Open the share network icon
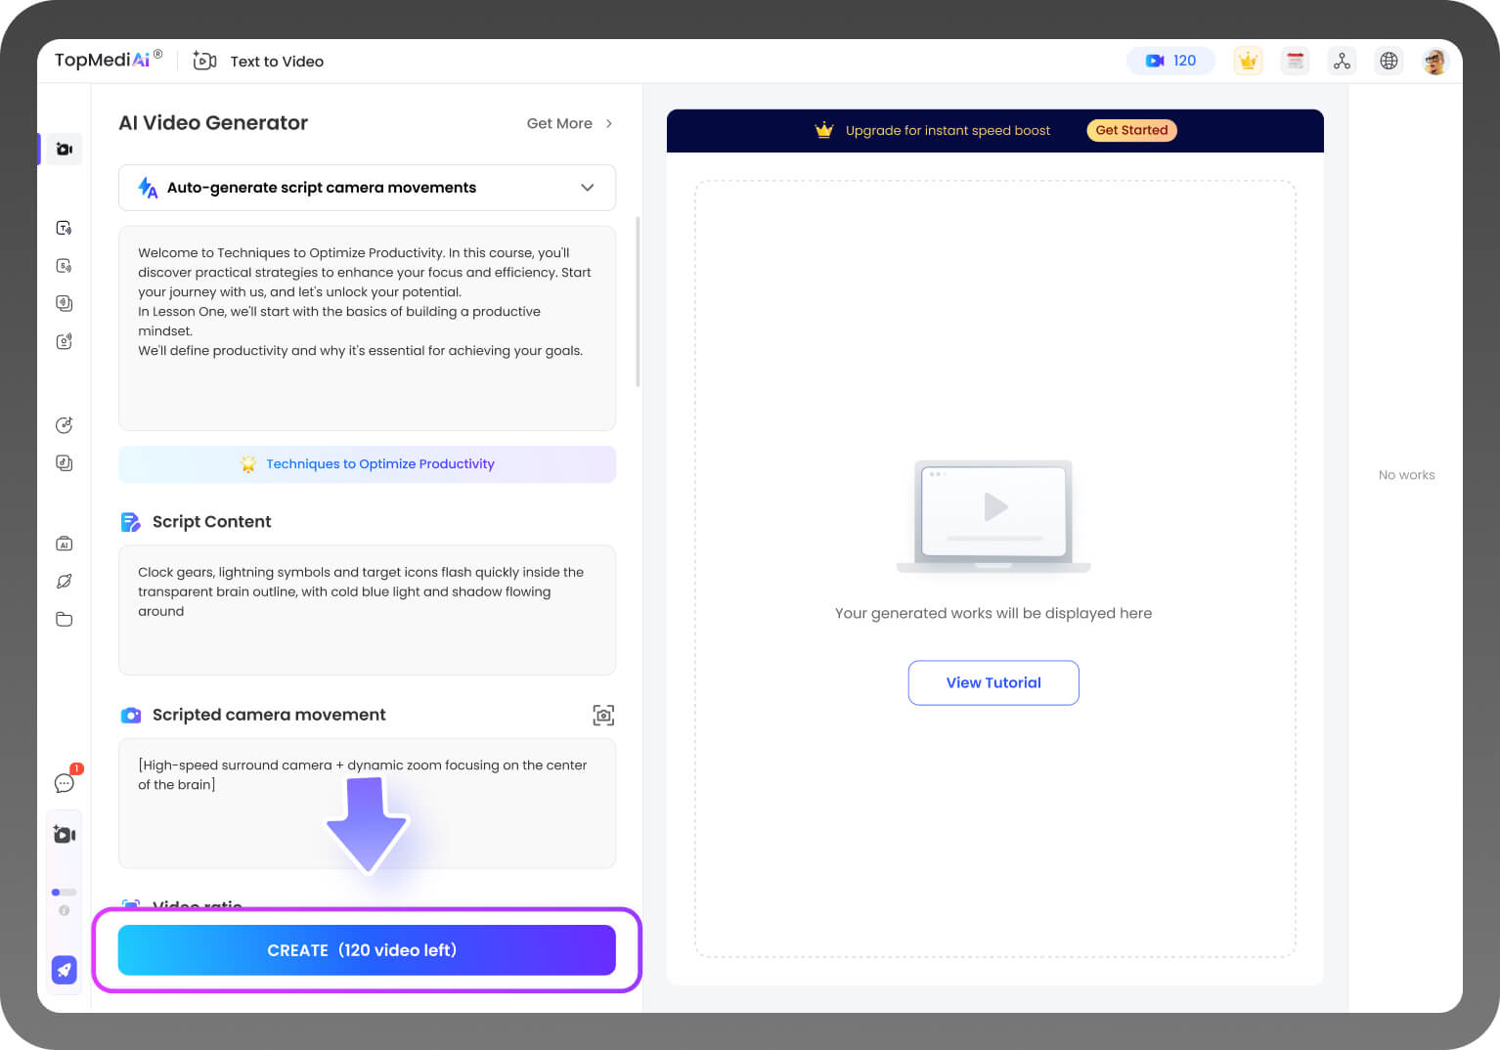 coord(1342,61)
